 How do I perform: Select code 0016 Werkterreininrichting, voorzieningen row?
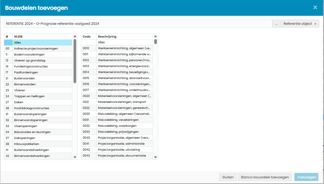(x=117, y=84)
